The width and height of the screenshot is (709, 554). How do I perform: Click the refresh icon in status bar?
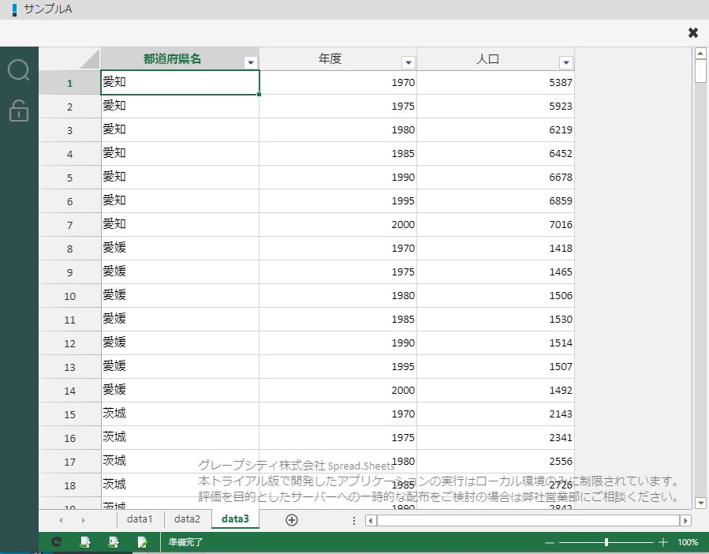[56, 542]
